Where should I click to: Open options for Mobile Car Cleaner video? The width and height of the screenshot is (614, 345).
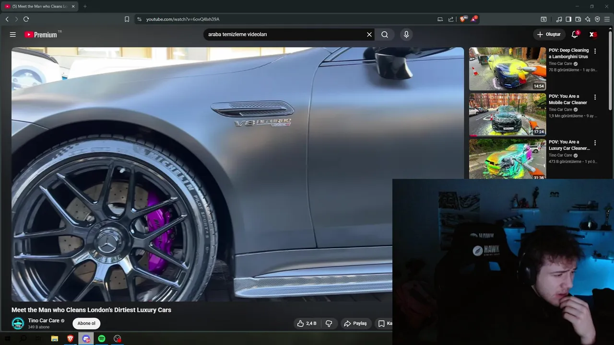pyautogui.click(x=595, y=97)
